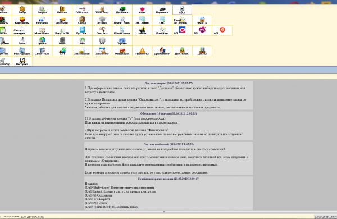Click the ТЕСТ button
337x219 pixels.
182,10
